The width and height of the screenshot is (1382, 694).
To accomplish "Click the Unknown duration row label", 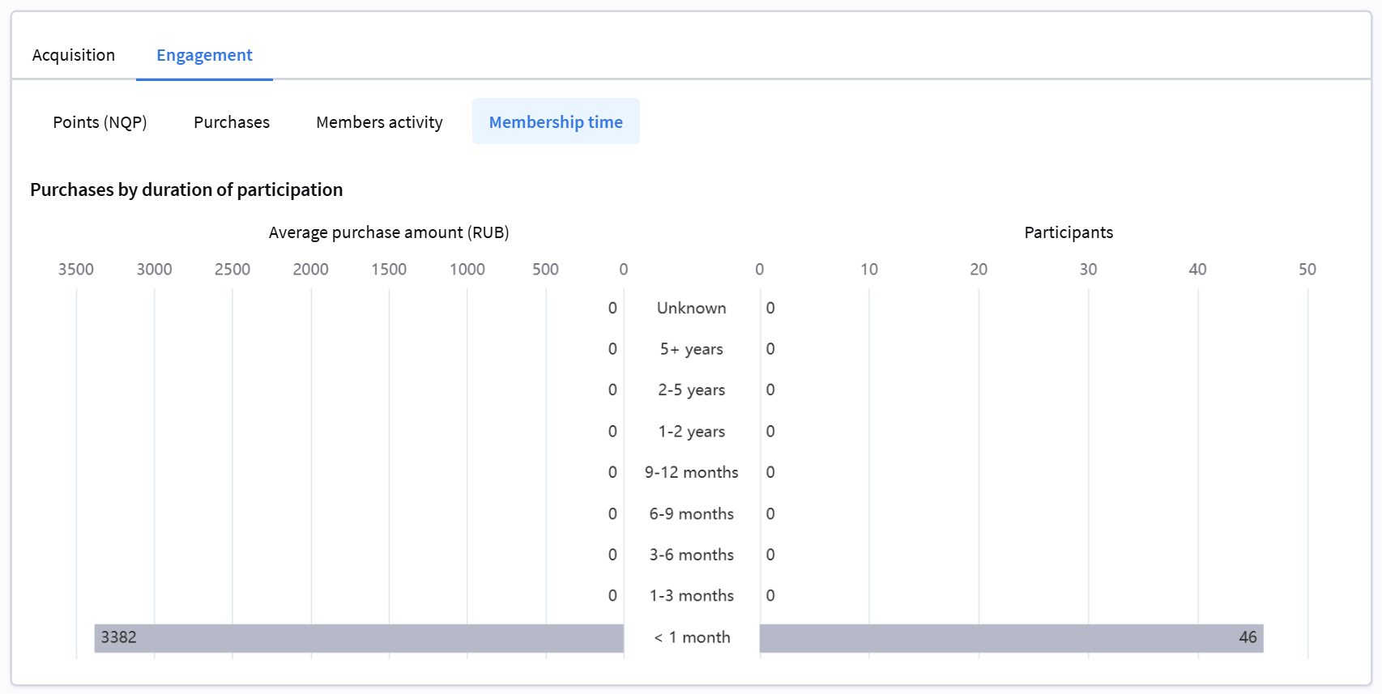I will tap(691, 309).
